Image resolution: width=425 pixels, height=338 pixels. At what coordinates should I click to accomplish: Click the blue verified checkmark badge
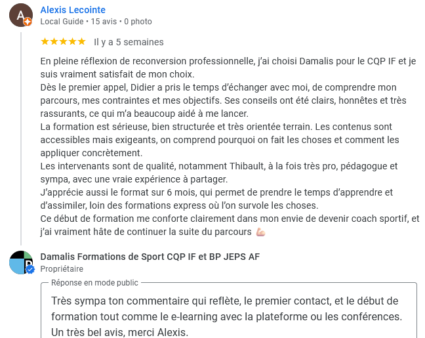click(30, 269)
